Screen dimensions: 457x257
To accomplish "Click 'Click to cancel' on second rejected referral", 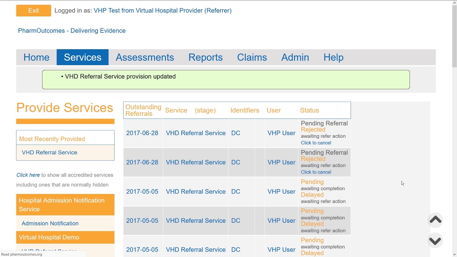I will tap(316, 172).
